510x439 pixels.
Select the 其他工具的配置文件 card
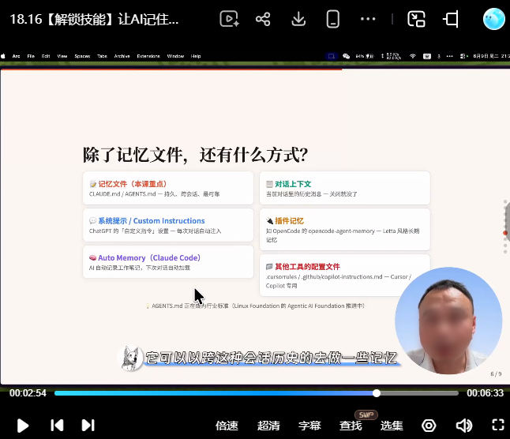click(x=345, y=276)
